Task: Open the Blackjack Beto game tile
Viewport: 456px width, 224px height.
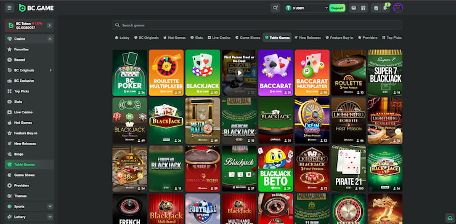Action: tap(275, 169)
